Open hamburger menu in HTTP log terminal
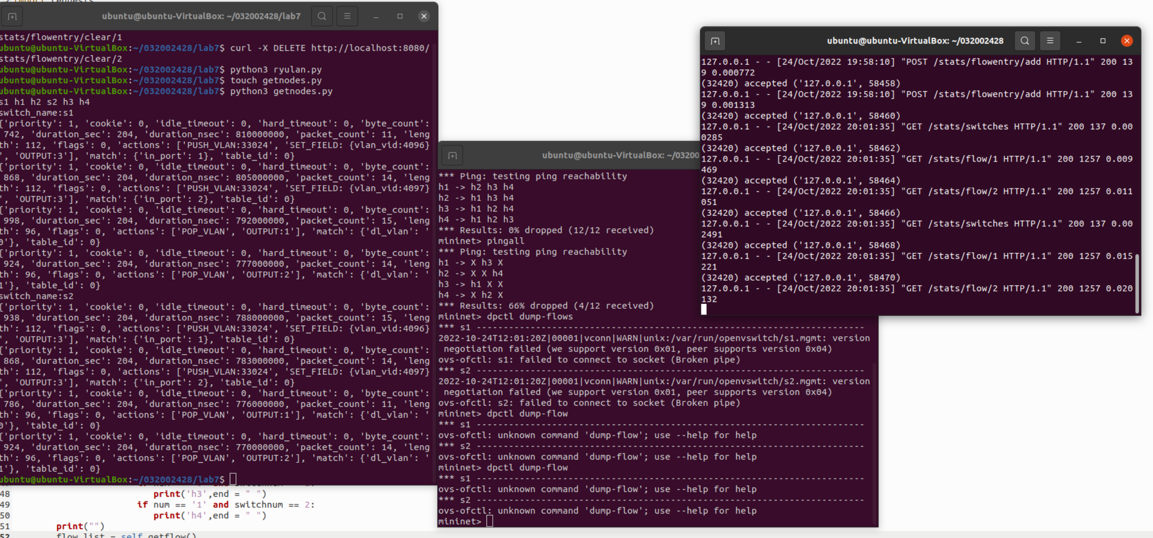 pyautogui.click(x=1050, y=41)
